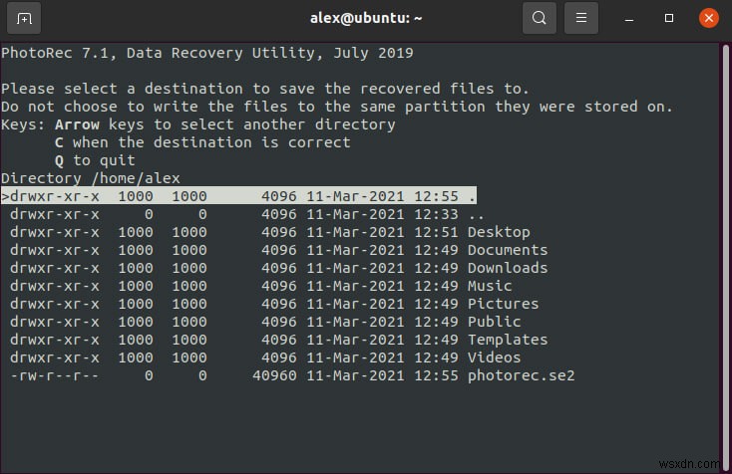Close the terminal window
This screenshot has width=732, height=474.
tap(709, 18)
